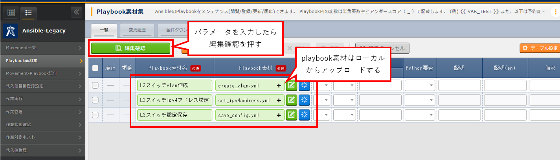Click blue icon button in create_vlan.yml row
Viewport: 560px width, 160px height.
pos(304,85)
